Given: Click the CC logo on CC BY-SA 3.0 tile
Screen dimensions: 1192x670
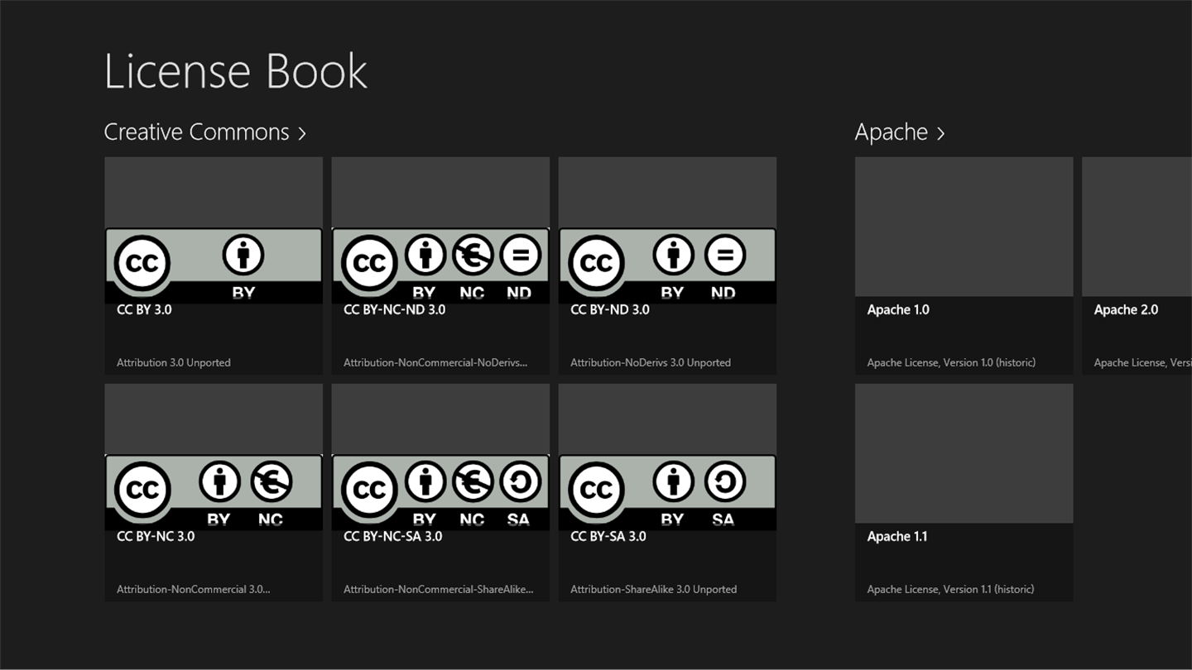Looking at the screenshot, I should (596, 490).
